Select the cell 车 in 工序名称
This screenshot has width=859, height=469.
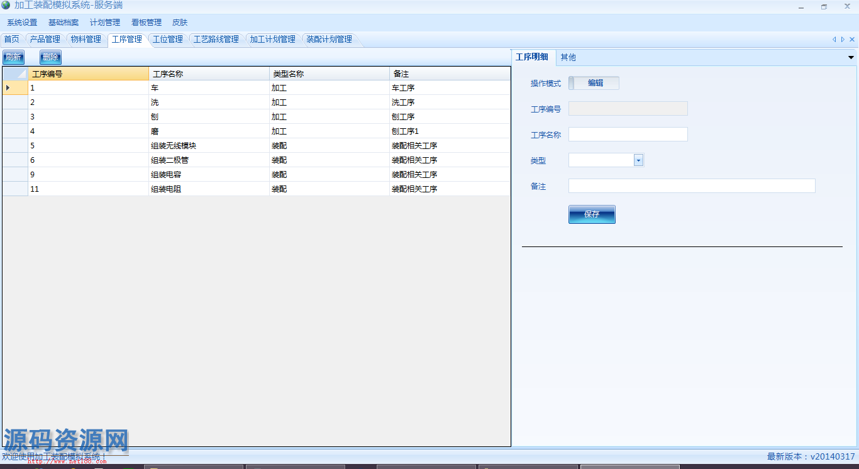tap(209, 88)
